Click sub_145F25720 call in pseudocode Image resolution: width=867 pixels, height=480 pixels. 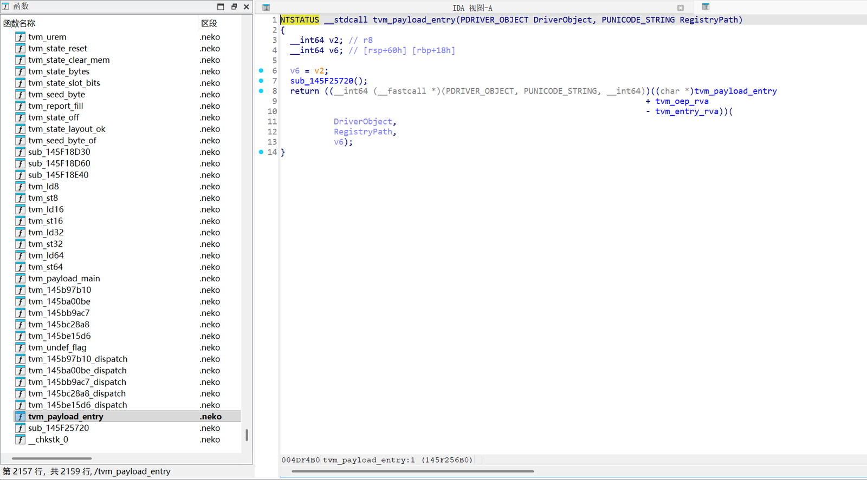[321, 81]
